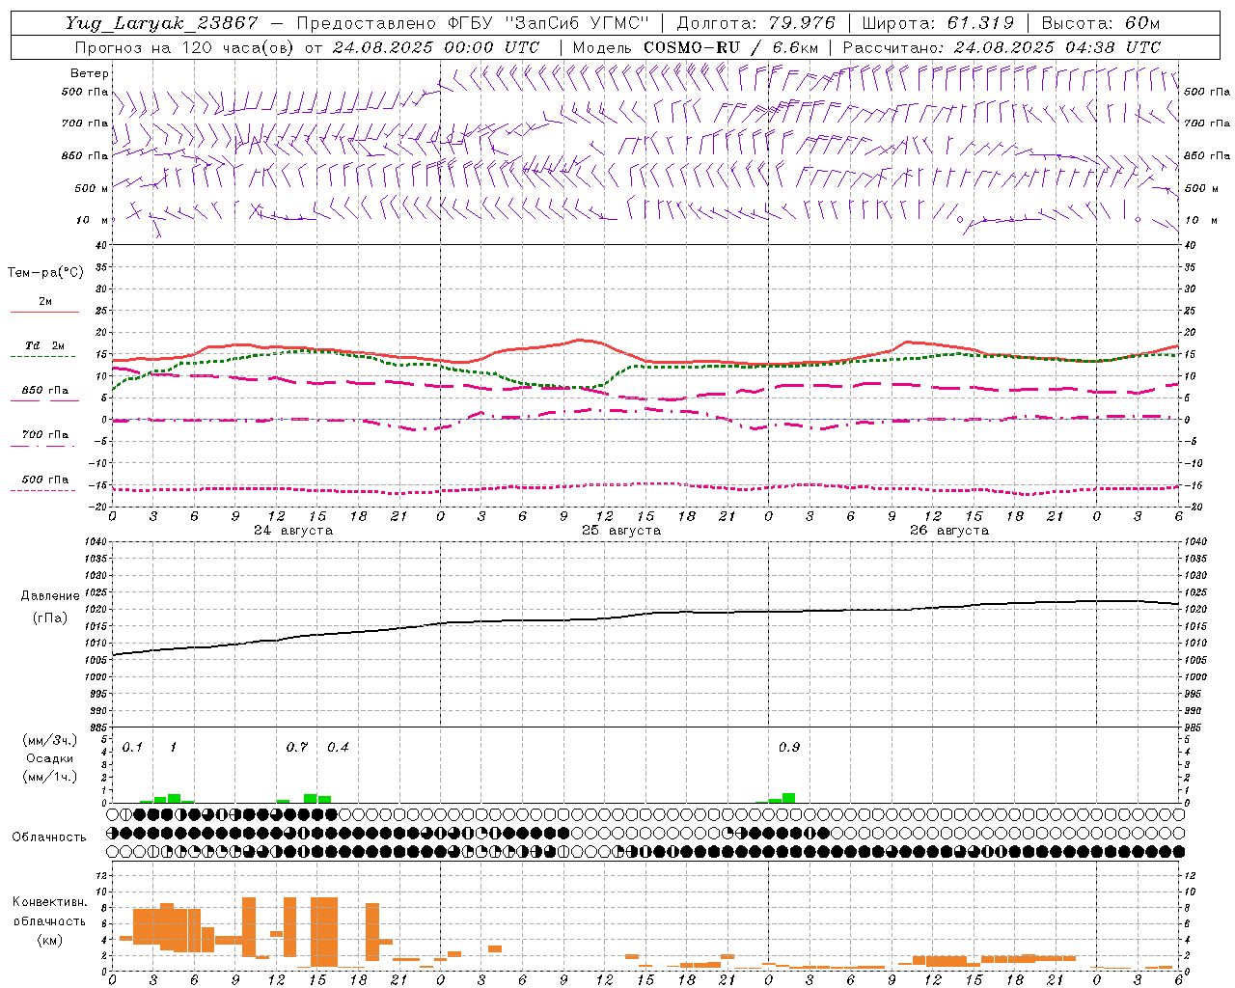Viewport: 1235px width, 988px height.
Task: Click the (мм/3ч.) precipitation unit label
Action: pyautogui.click(x=49, y=741)
